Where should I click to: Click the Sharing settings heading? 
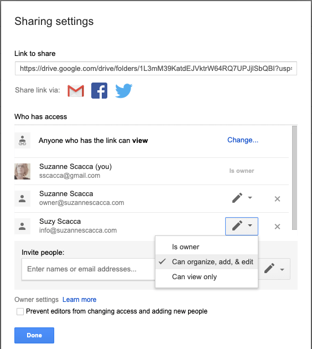(54, 22)
